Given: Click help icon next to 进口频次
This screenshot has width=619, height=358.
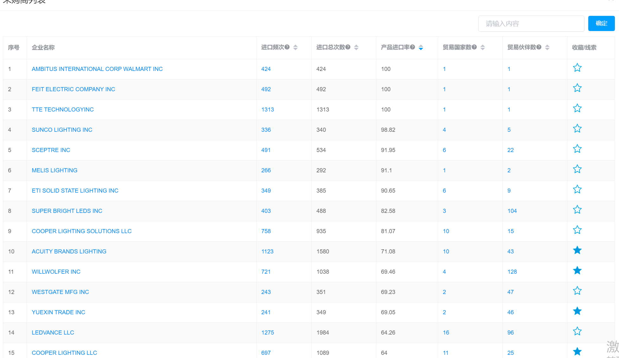Looking at the screenshot, I should 287,47.
